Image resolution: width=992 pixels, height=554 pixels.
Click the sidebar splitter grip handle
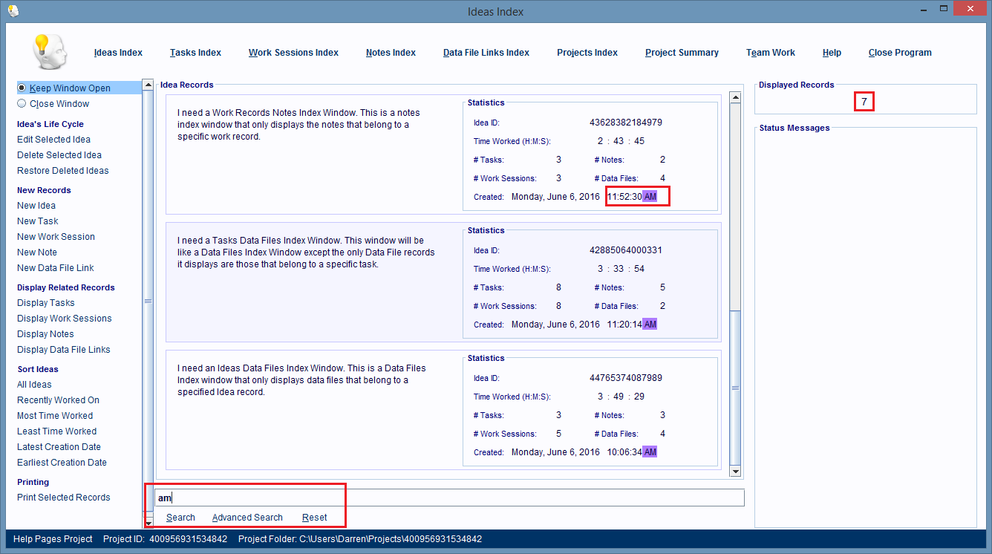[x=148, y=301]
